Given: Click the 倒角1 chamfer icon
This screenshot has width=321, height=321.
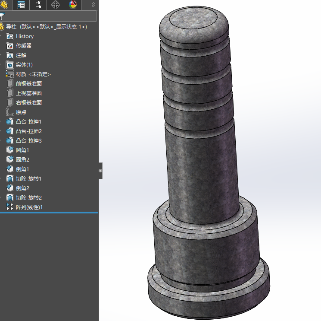Looking at the screenshot, I should [x=10, y=169].
